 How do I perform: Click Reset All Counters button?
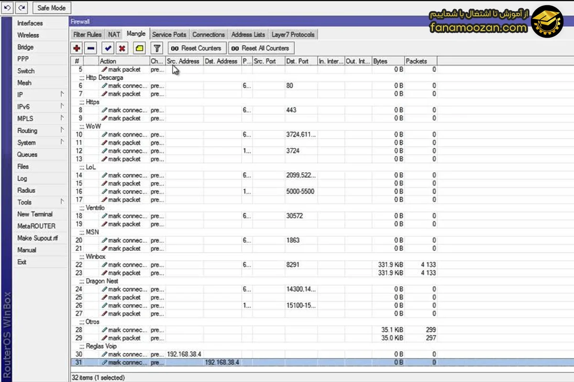pyautogui.click(x=261, y=48)
